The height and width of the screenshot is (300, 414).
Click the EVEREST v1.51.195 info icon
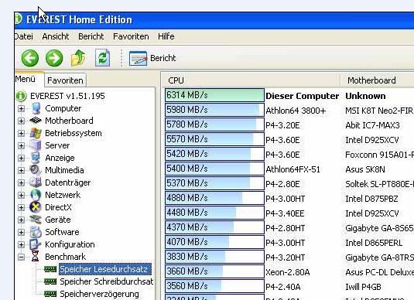21,96
